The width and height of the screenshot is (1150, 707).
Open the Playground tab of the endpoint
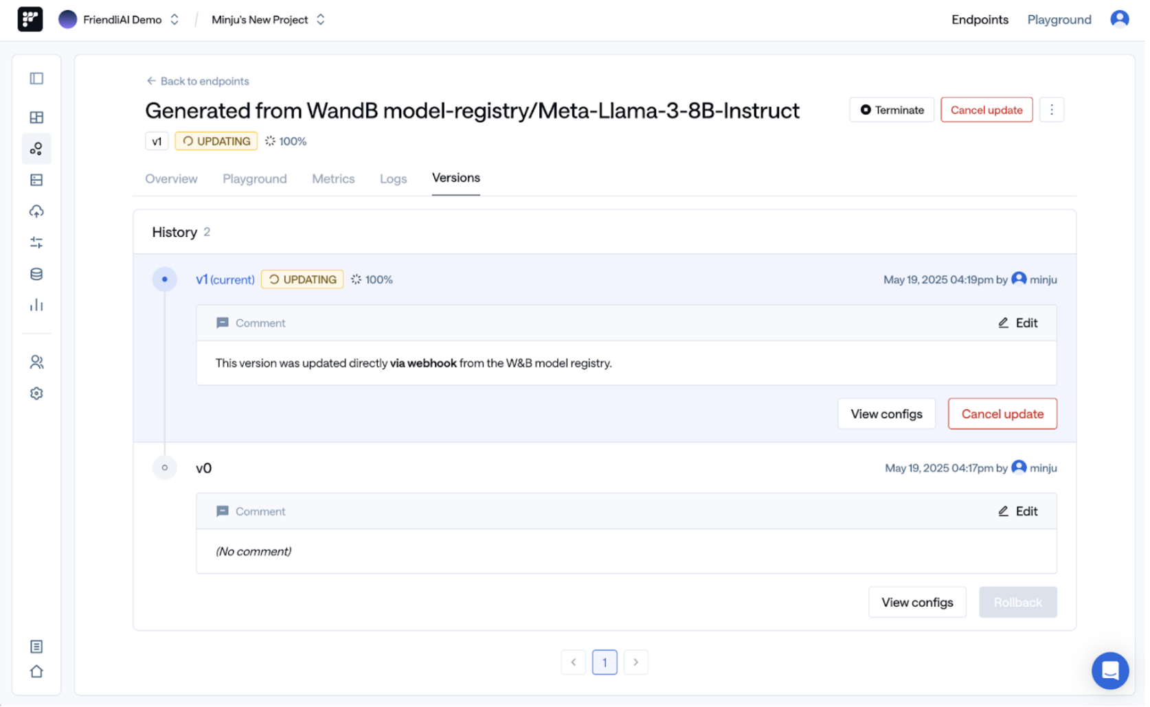[x=254, y=178]
